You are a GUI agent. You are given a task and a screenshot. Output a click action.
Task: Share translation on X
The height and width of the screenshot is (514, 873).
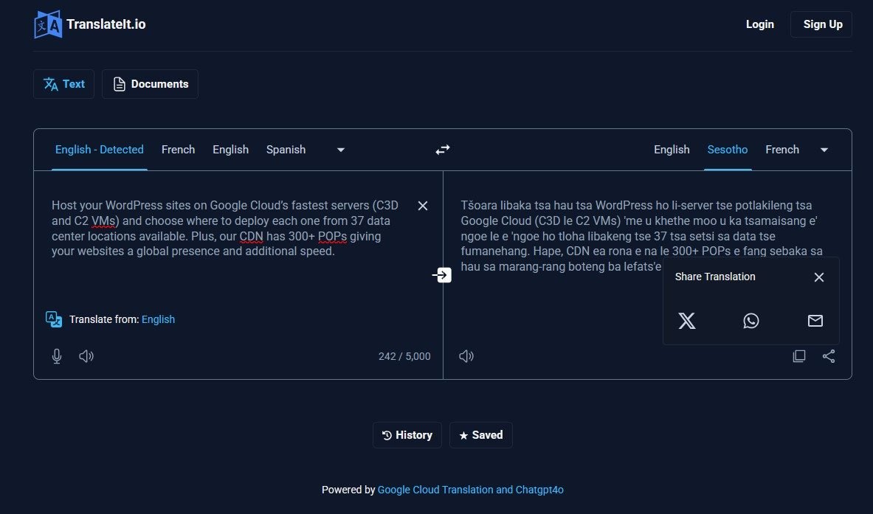686,320
